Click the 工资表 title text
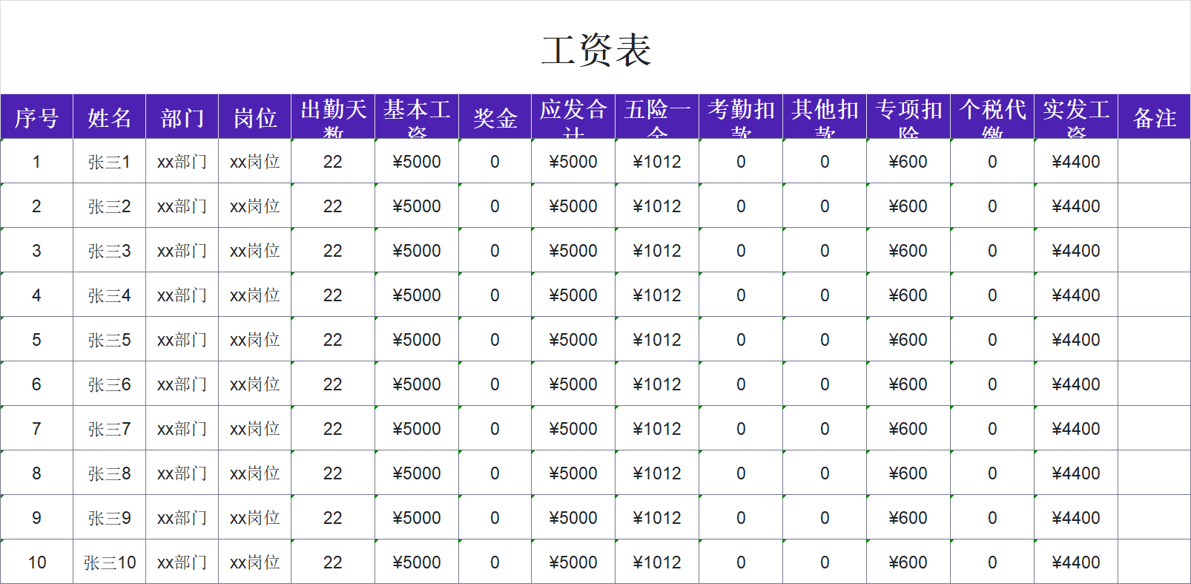This screenshot has height=584, width=1191. pyautogui.click(x=595, y=50)
